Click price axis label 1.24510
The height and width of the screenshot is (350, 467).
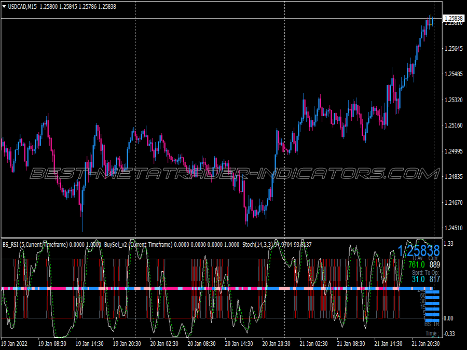[x=454, y=228]
